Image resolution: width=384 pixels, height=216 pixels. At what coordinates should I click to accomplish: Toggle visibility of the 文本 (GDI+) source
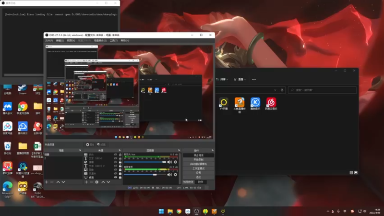coord(116,158)
